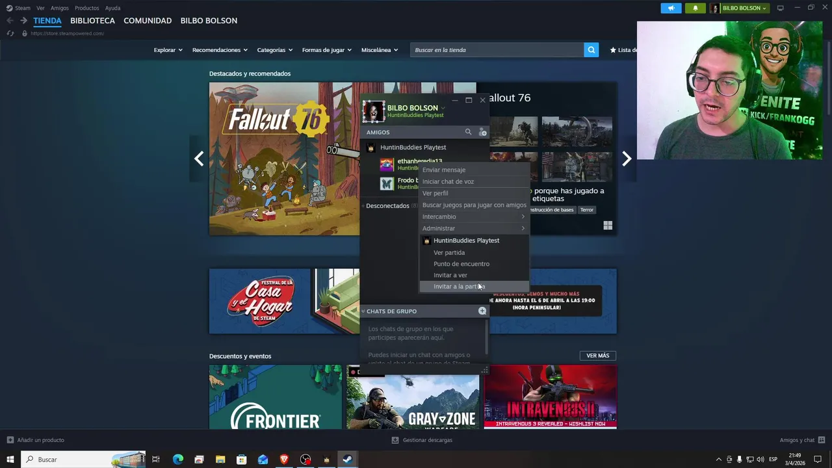The width and height of the screenshot is (832, 468).
Task: Open the Productos menu
Action: coord(86,8)
